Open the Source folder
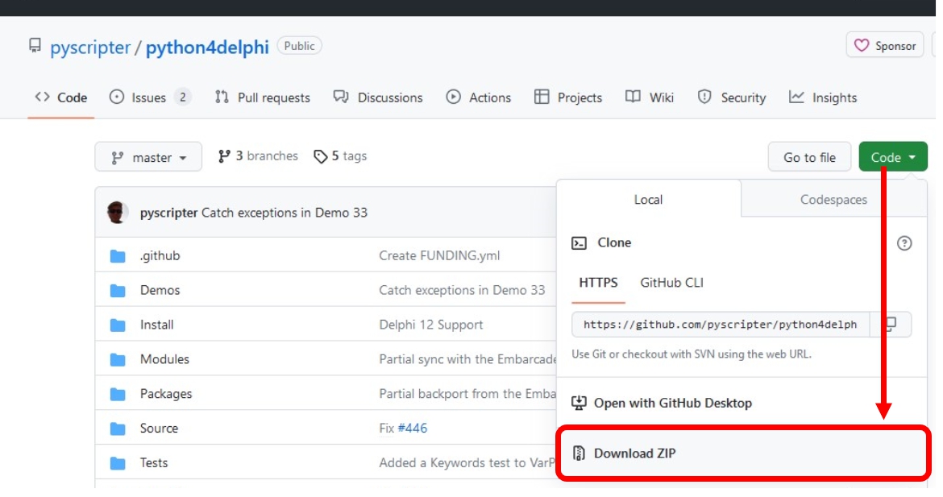The height and width of the screenshot is (497, 943). click(x=159, y=428)
